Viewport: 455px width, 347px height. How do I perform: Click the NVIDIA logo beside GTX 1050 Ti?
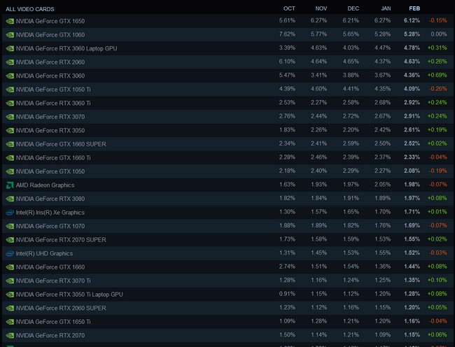[x=10, y=90]
